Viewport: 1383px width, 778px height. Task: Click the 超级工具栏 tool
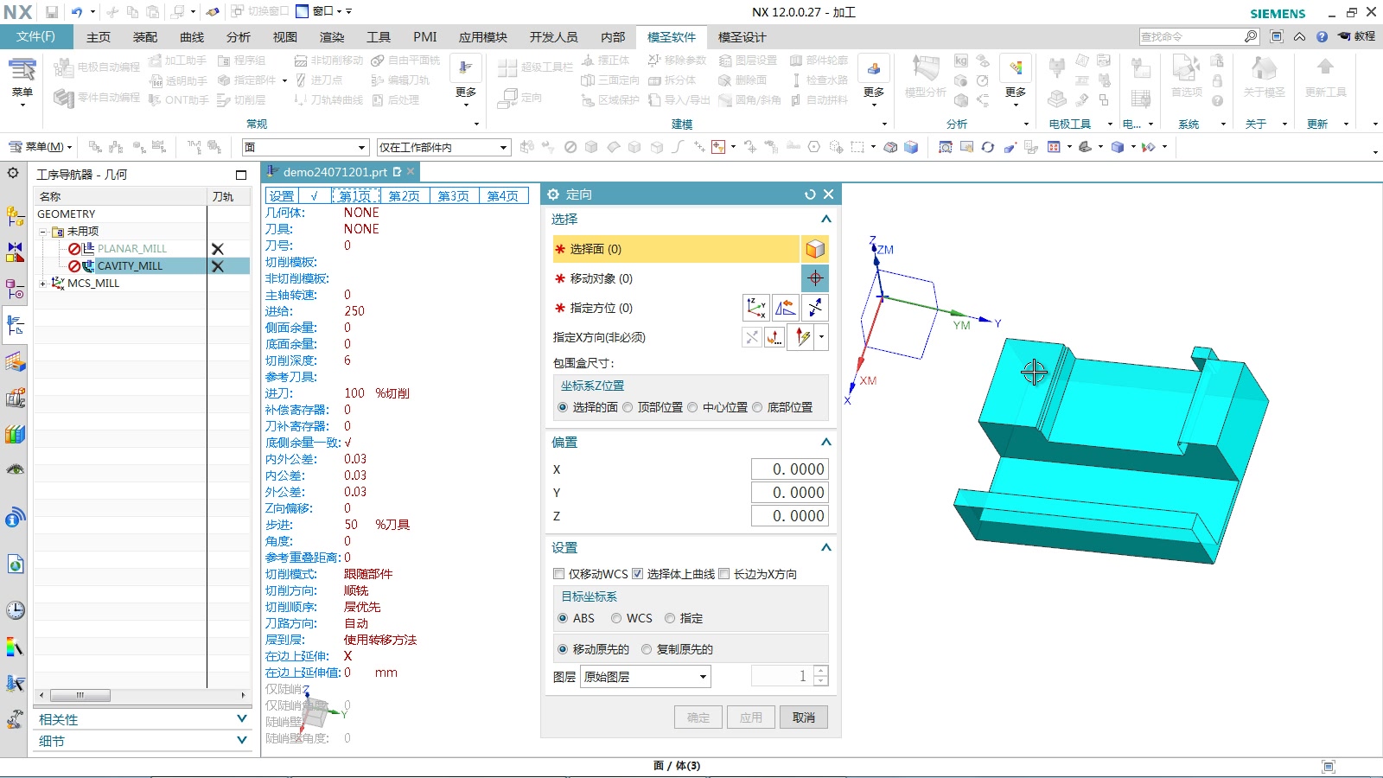pyautogui.click(x=536, y=67)
